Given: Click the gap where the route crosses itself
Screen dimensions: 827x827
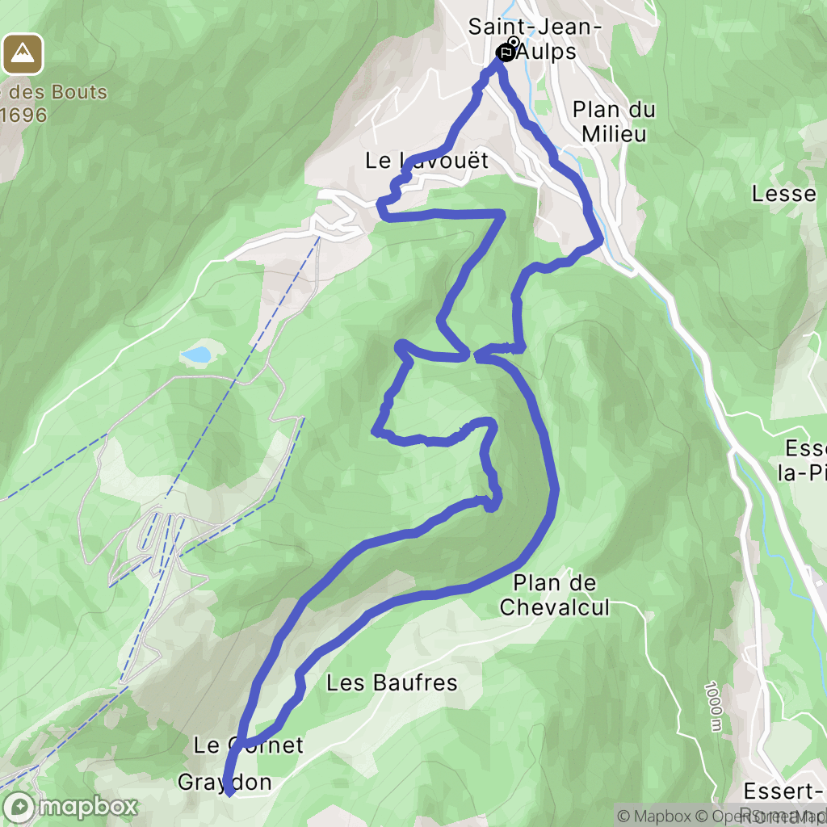Looking at the screenshot, I should tap(472, 355).
